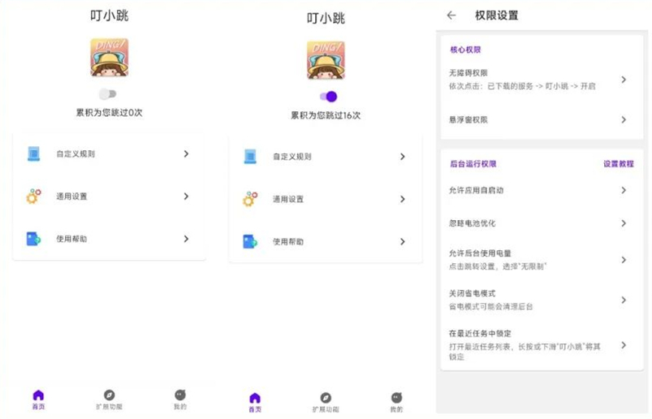Screen dimensions: 652x419
Task: Tap 自定义规则 label in the 16次 screen
Action: click(x=292, y=157)
